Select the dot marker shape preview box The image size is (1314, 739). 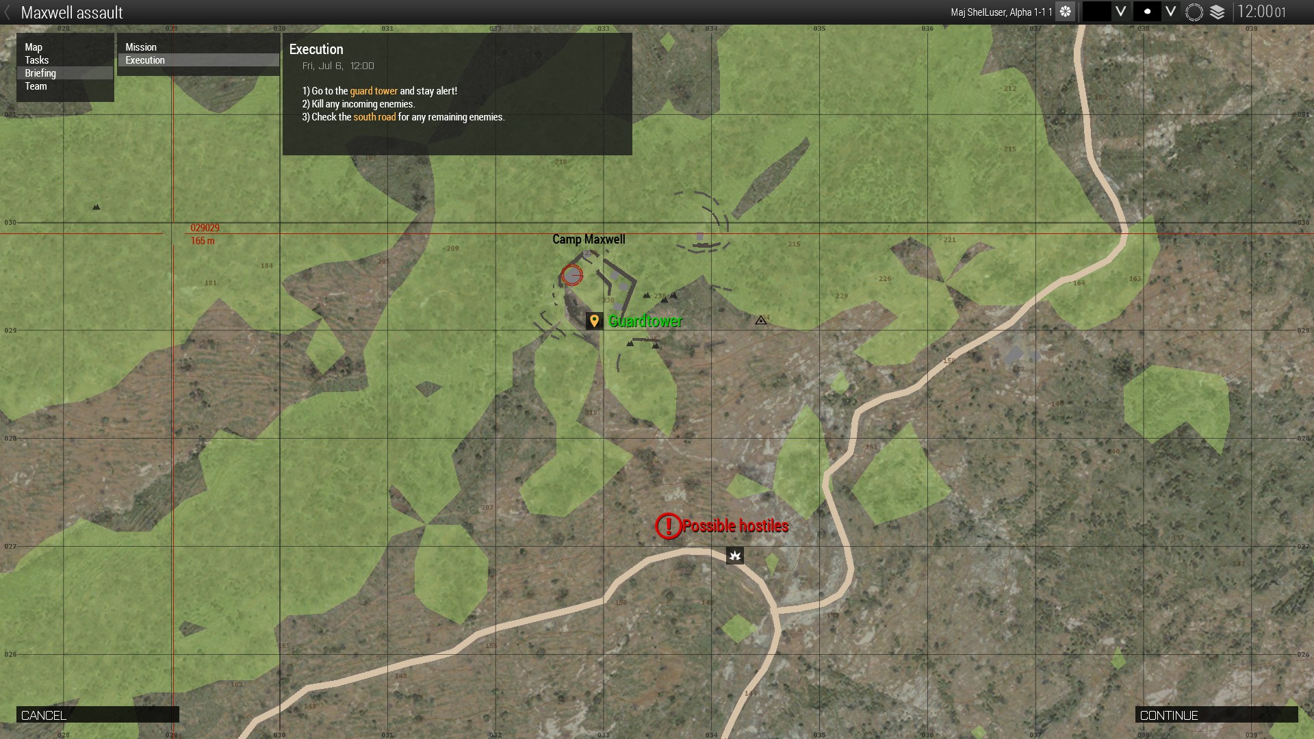coord(1147,12)
